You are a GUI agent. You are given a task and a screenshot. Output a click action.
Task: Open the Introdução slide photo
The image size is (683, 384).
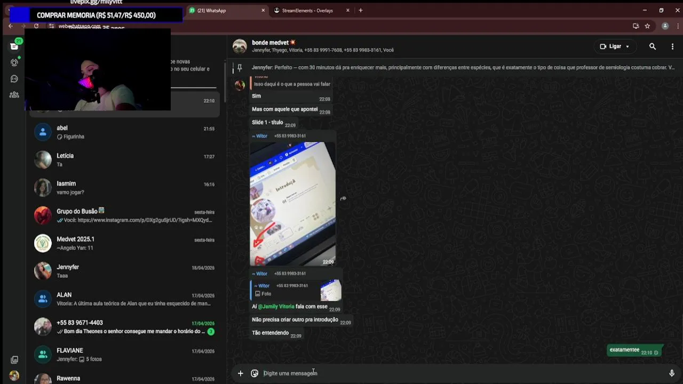pyautogui.click(x=293, y=204)
